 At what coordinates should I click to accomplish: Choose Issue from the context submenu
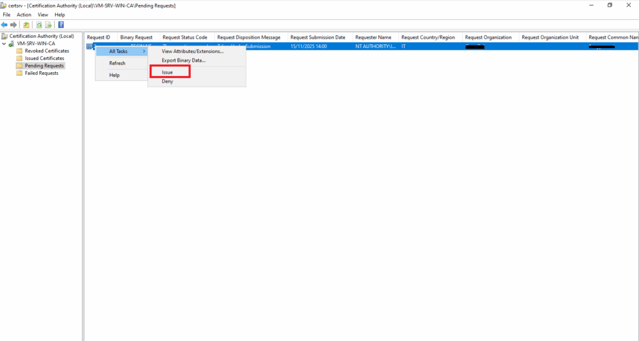pos(167,72)
